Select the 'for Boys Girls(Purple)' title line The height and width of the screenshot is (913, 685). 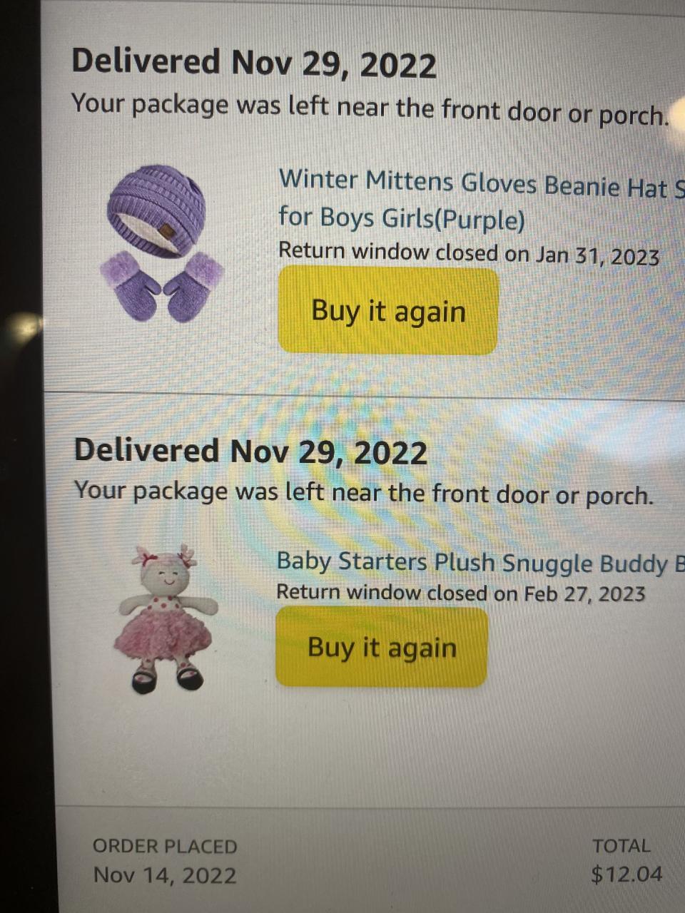(x=402, y=218)
